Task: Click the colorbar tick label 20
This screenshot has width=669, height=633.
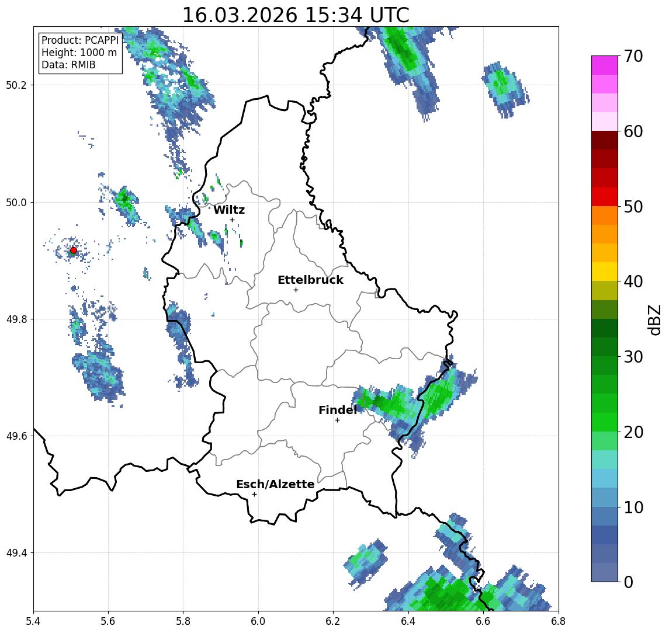Action: (633, 432)
